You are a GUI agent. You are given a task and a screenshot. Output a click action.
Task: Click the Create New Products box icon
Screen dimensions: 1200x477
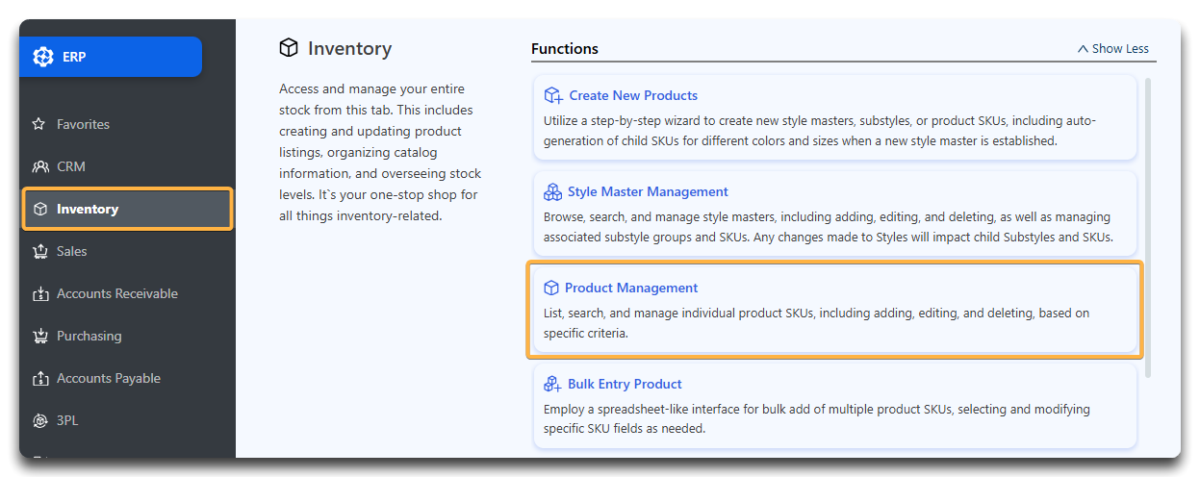[x=553, y=95]
